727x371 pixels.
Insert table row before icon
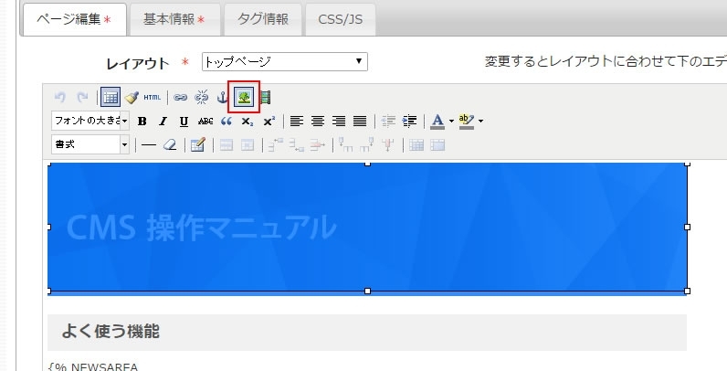tap(276, 145)
